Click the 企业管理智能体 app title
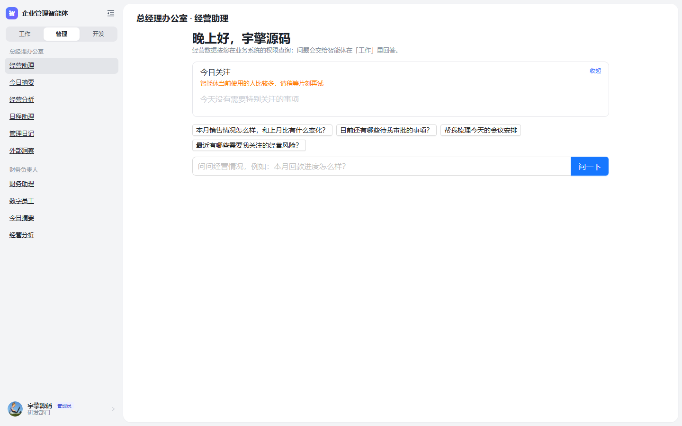The height and width of the screenshot is (426, 682). (45, 13)
